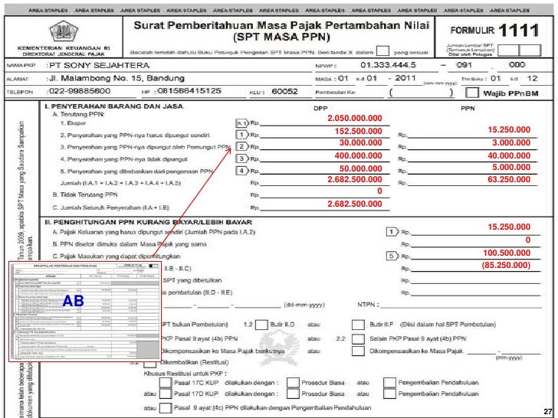Select NPWP number 01.333.444.5

tap(388, 64)
